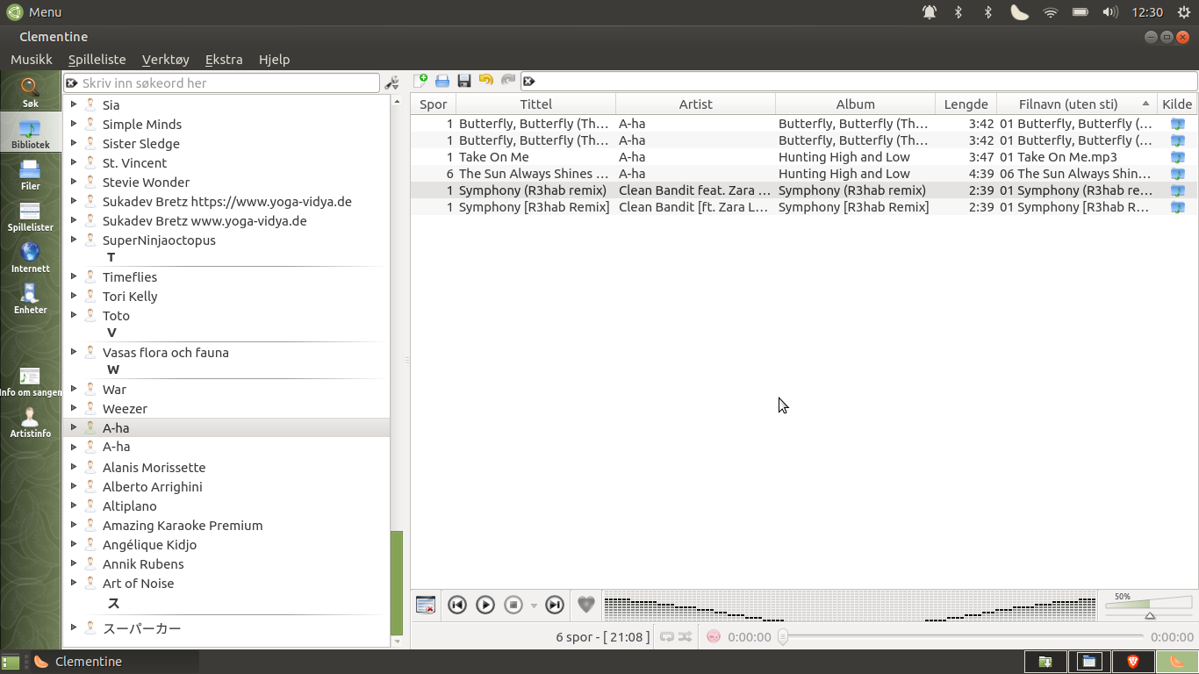Save the current playlist using the floppy icon

coord(464,80)
